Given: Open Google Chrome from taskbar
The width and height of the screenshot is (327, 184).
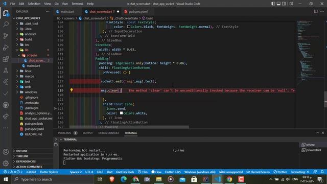Looking at the screenshot, I should (x=229, y=179).
